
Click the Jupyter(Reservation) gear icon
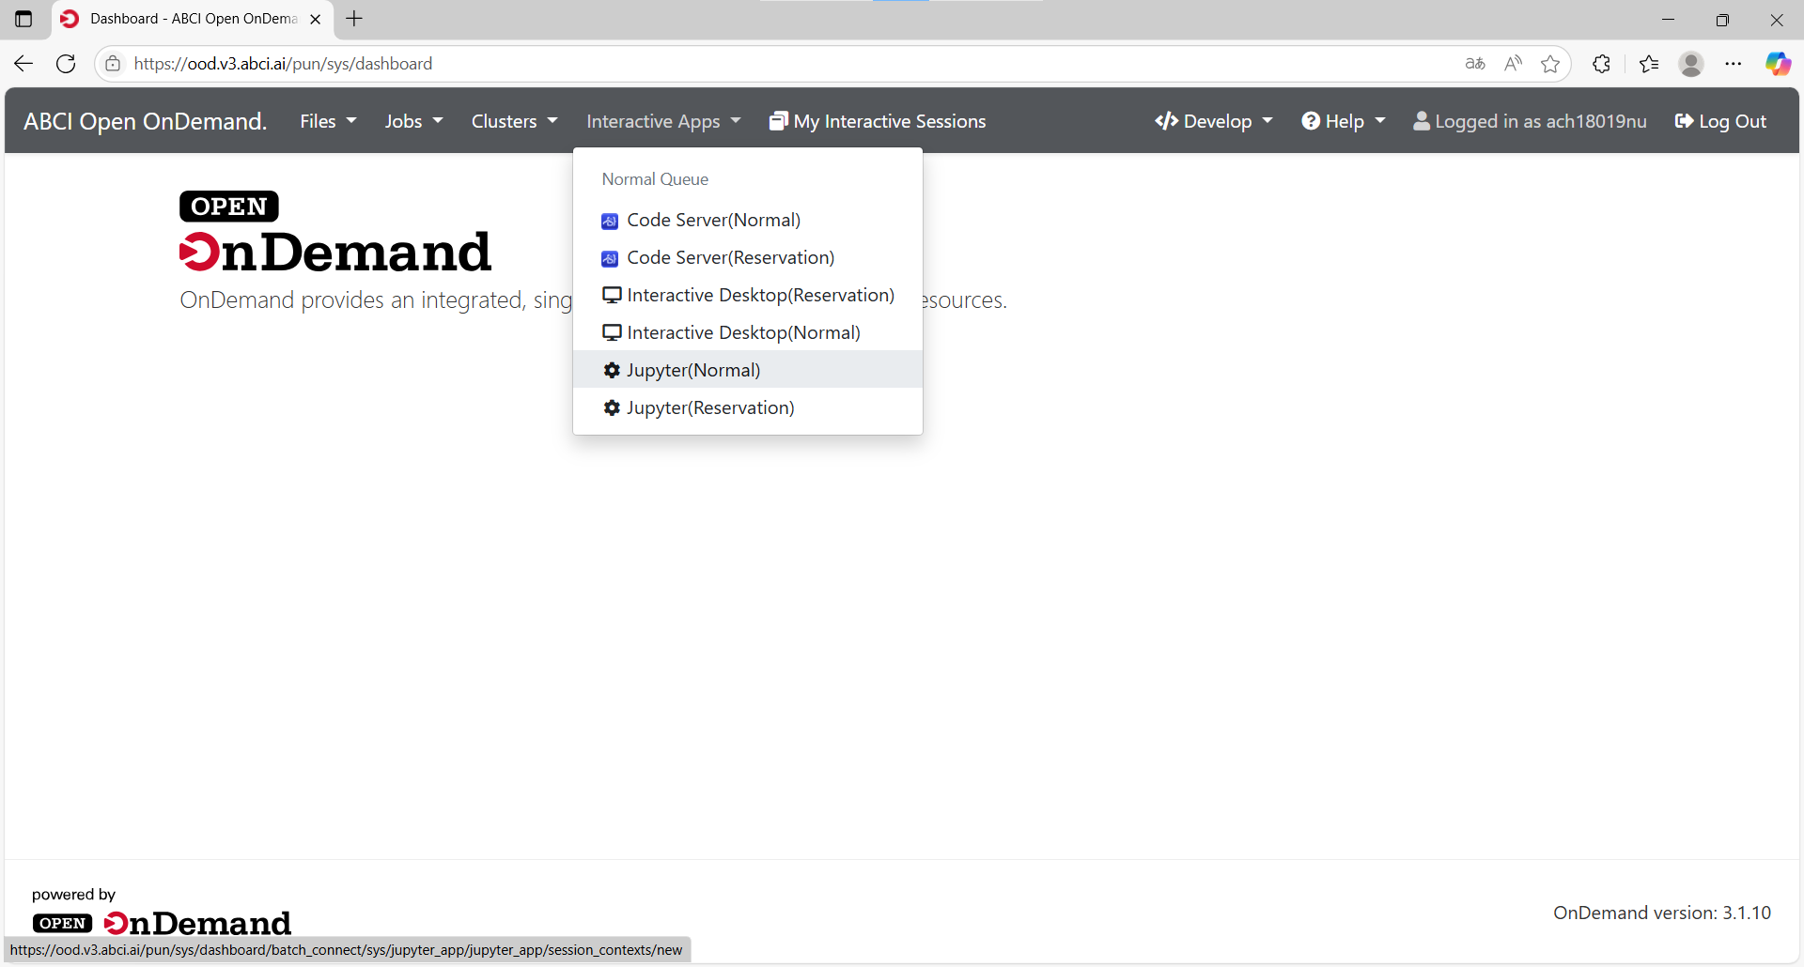pos(612,408)
